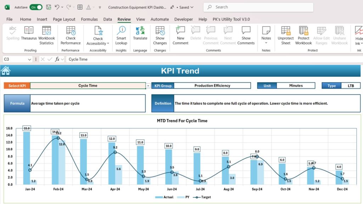Open Smart Lookup
Screen dimensions: 363x204
click(x=121, y=36)
